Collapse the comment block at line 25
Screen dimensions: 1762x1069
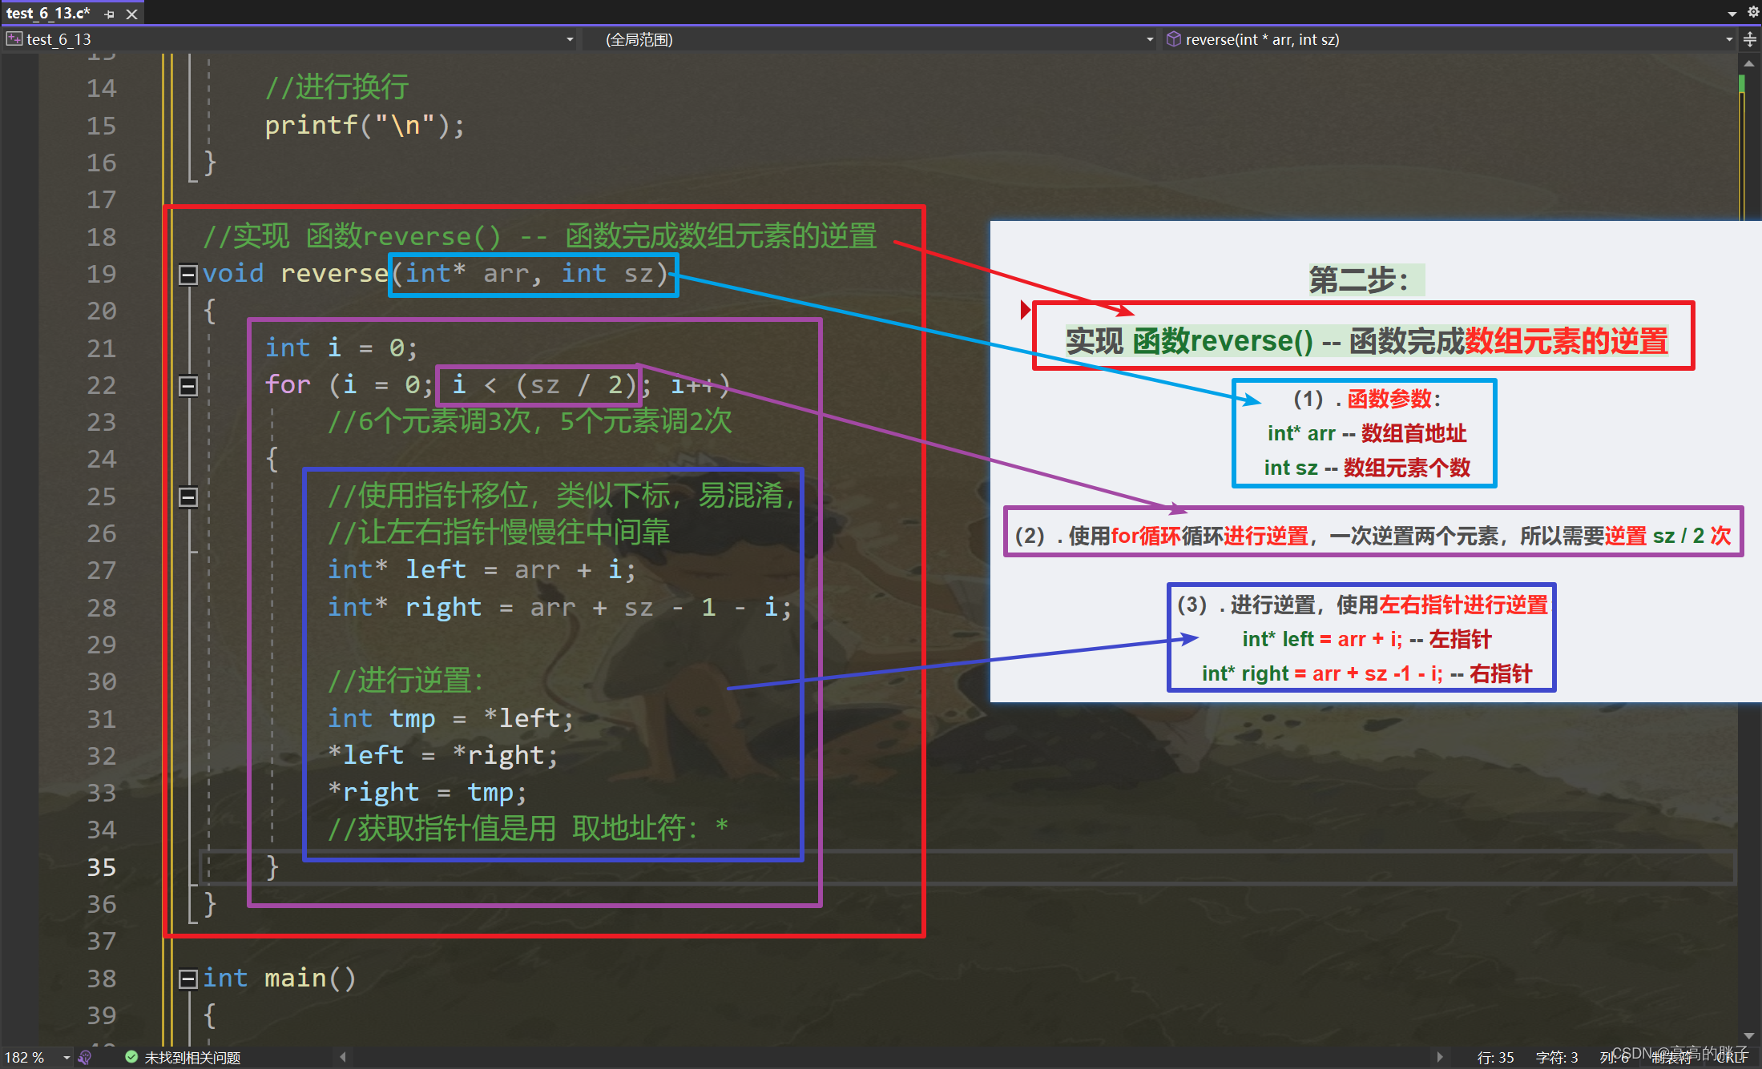pos(187,497)
